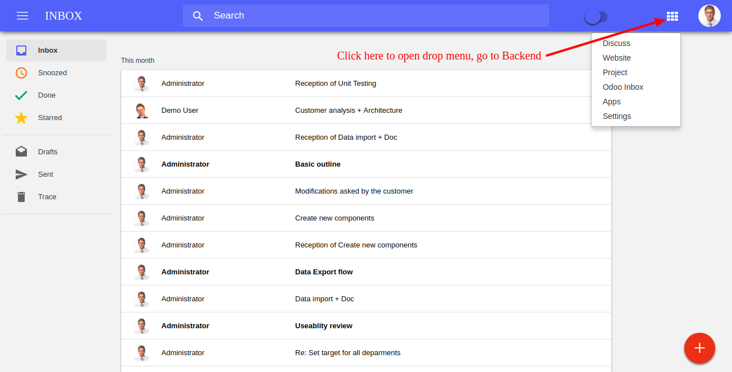Click Administrator sender on Modifications row

point(183,191)
